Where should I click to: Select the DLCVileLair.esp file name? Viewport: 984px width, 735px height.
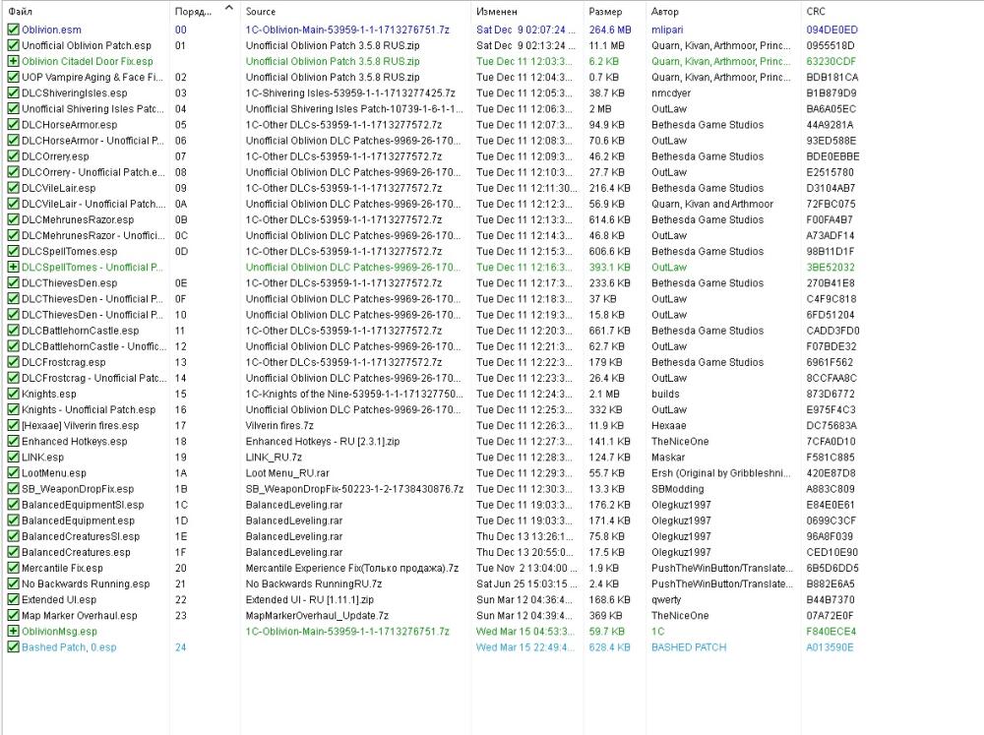[x=58, y=188]
